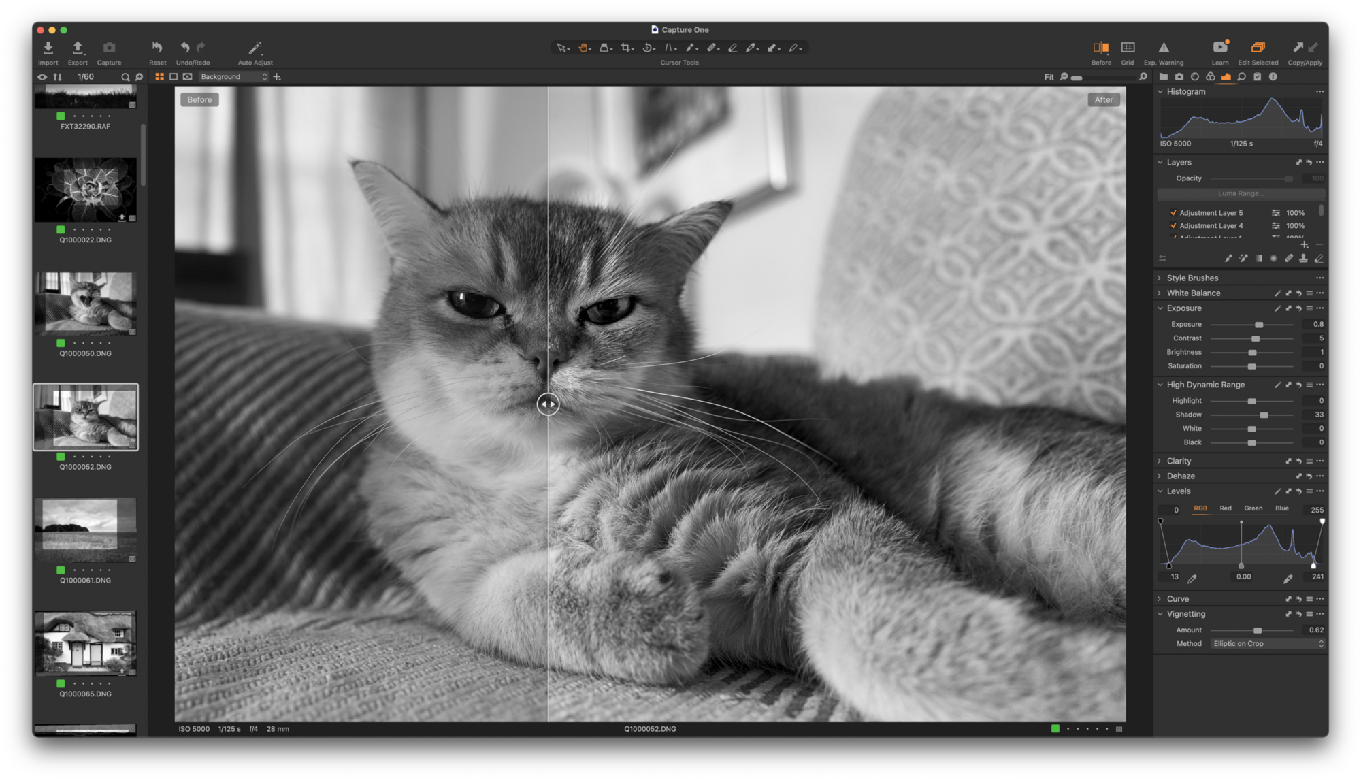This screenshot has width=1361, height=780.
Task: Click the Exposure slider handle
Action: pyautogui.click(x=1259, y=325)
